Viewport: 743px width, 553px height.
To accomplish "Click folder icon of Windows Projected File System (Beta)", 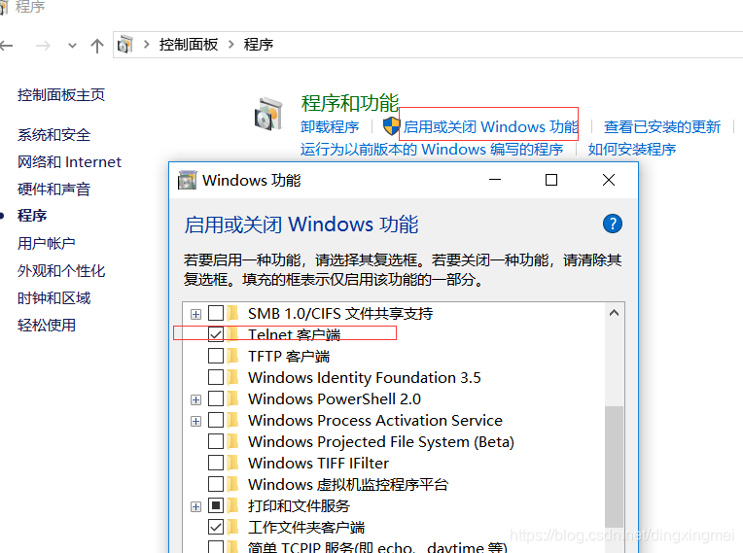I will [x=232, y=441].
